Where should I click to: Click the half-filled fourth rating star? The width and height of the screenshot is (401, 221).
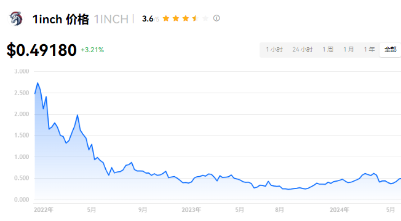click(x=196, y=18)
